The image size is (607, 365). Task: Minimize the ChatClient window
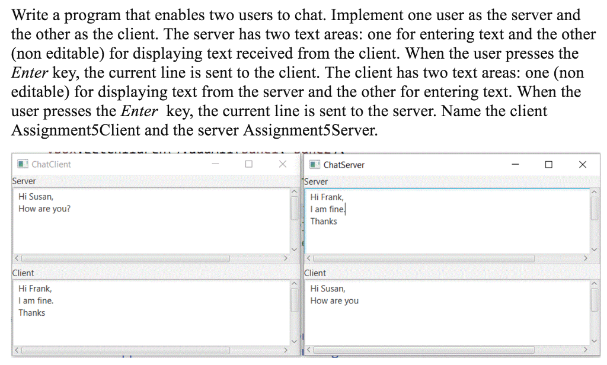point(215,165)
